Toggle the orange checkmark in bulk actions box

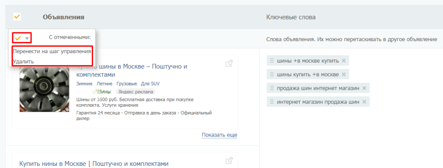click(x=18, y=38)
